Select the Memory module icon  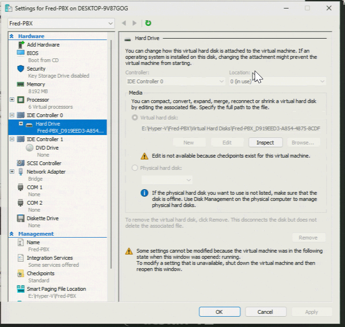pyautogui.click(x=20, y=84)
